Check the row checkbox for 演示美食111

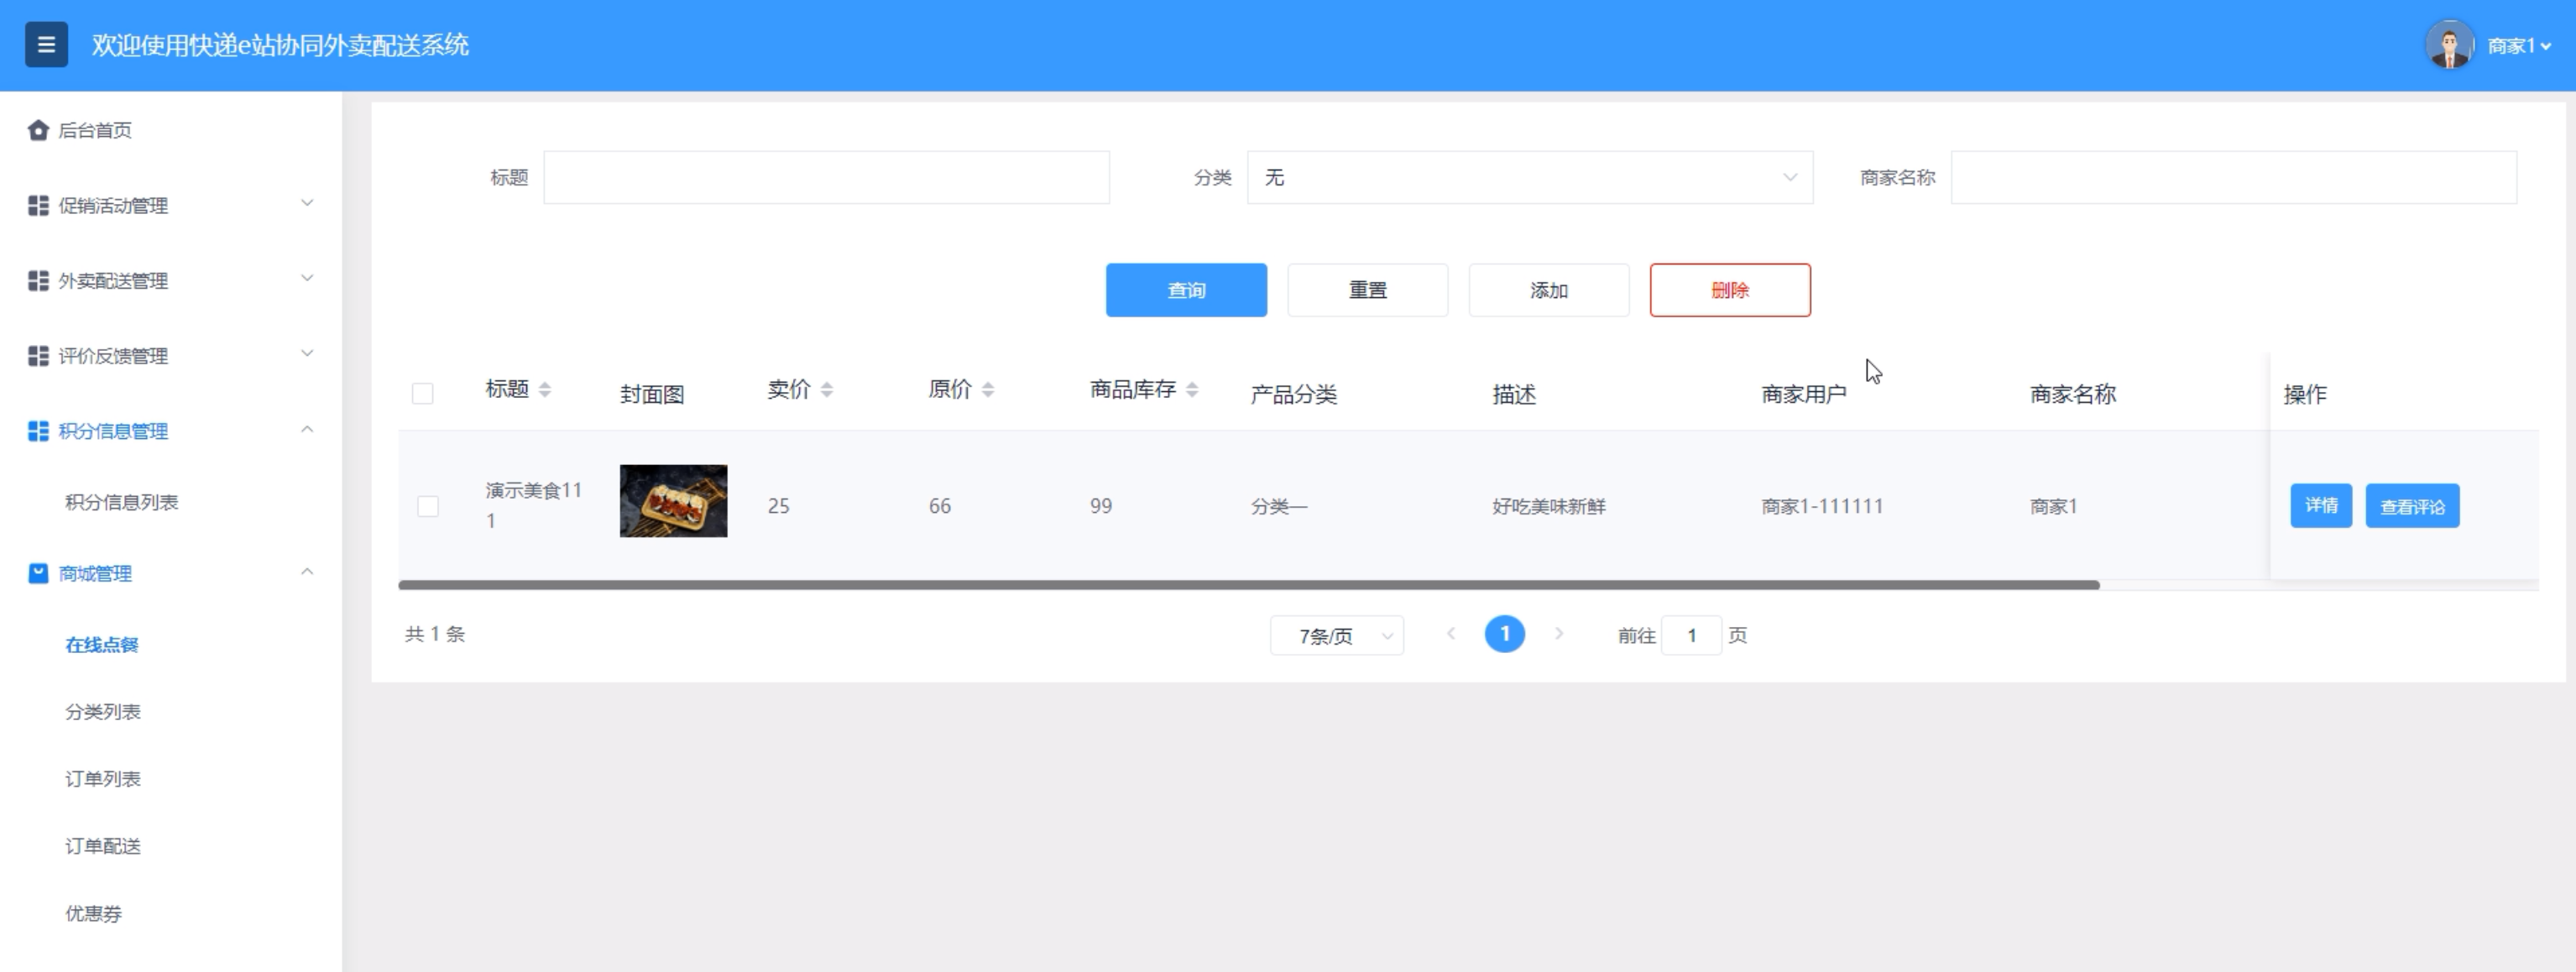[428, 506]
